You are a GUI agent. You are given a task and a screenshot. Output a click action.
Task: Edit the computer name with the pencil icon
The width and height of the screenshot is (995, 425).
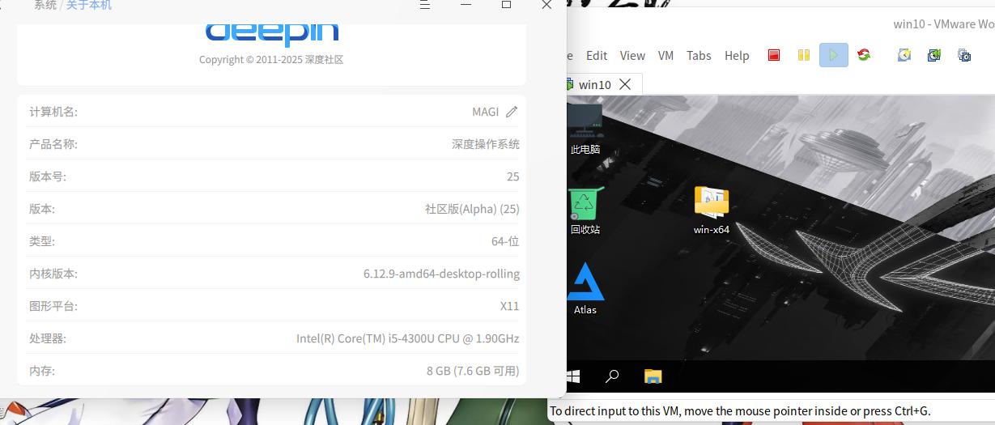point(511,112)
